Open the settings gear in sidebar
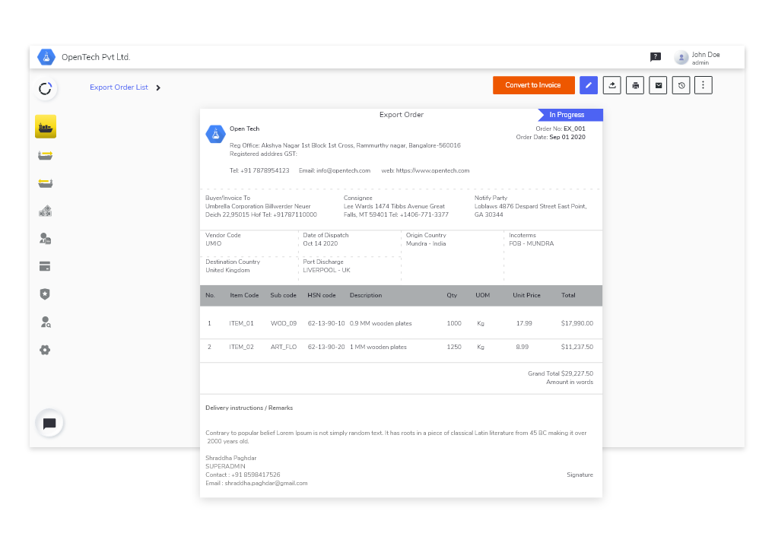The image size is (775, 543). click(46, 350)
